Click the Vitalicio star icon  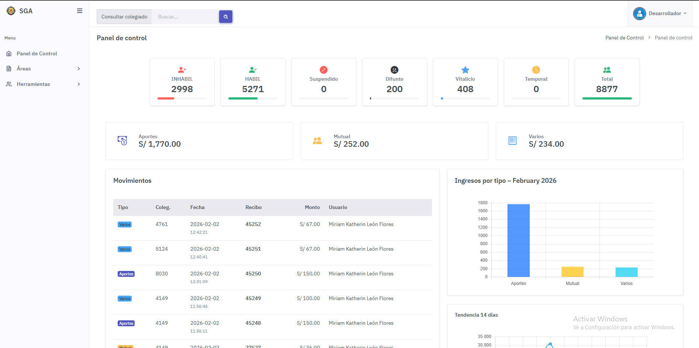point(465,70)
